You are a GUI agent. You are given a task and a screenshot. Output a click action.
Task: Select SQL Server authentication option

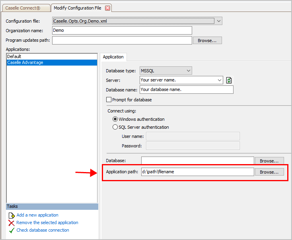[115, 127]
